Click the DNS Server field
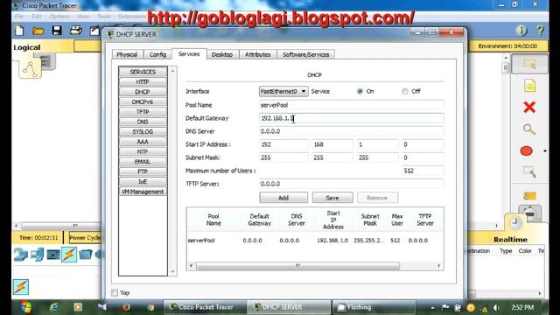The height and width of the screenshot is (315, 560). click(352, 131)
